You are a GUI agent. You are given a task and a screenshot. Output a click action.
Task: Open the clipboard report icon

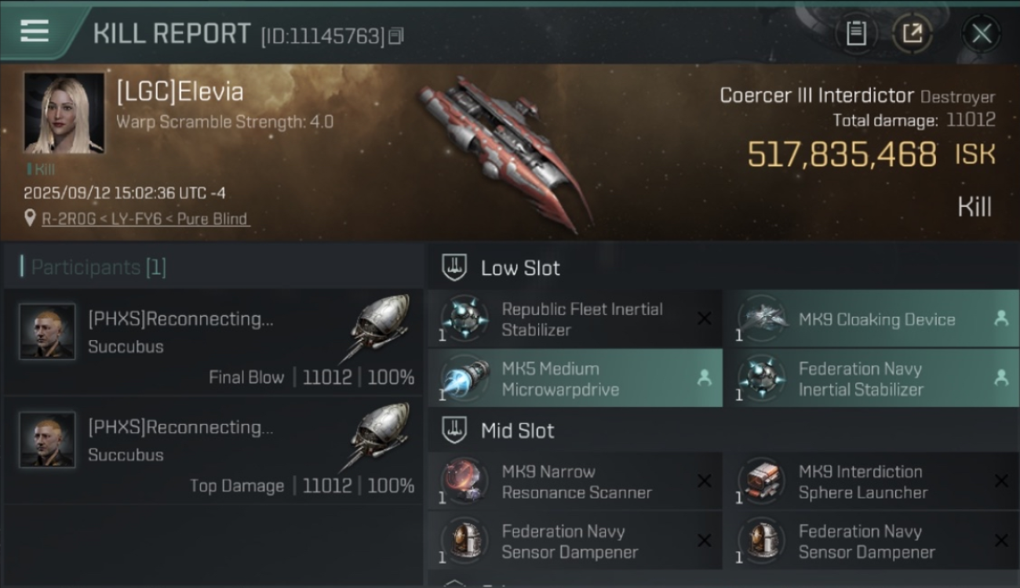click(856, 34)
